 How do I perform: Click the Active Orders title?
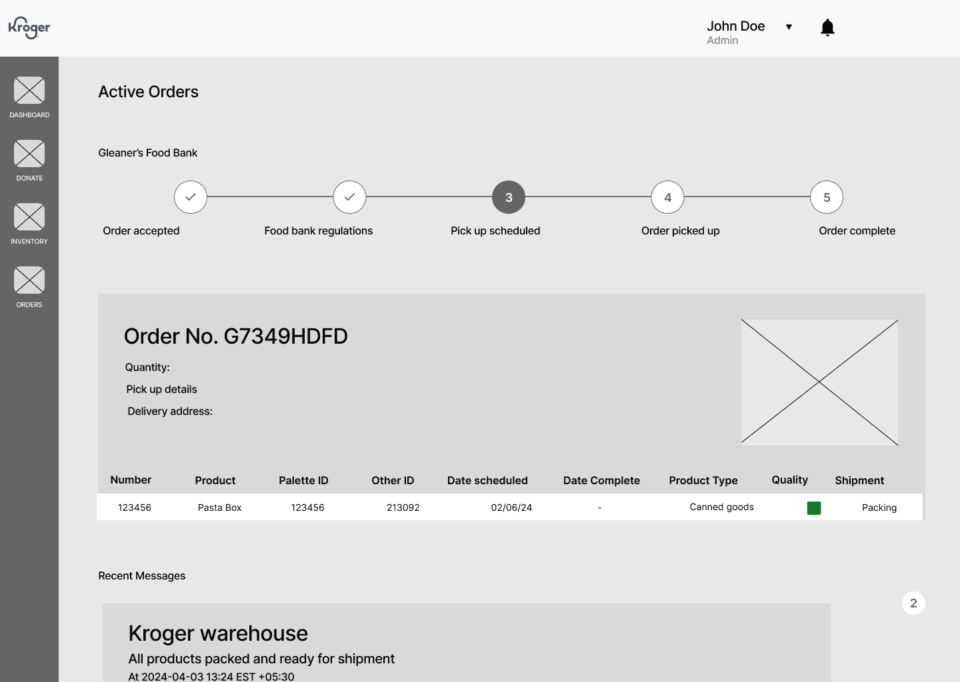(x=149, y=92)
